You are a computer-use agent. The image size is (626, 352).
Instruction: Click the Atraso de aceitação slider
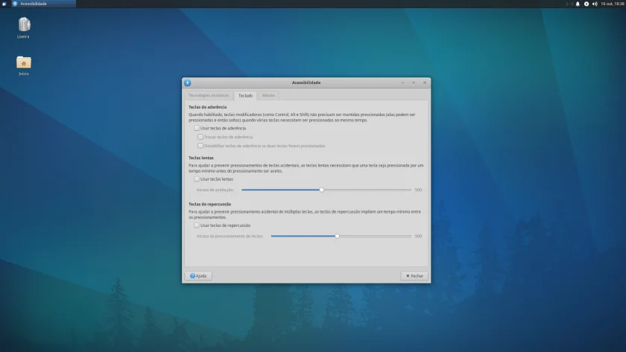326,191
